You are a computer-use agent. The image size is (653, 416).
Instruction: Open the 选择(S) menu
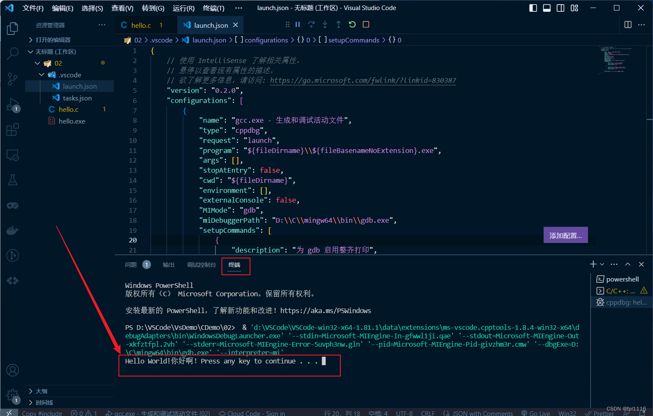[92, 8]
